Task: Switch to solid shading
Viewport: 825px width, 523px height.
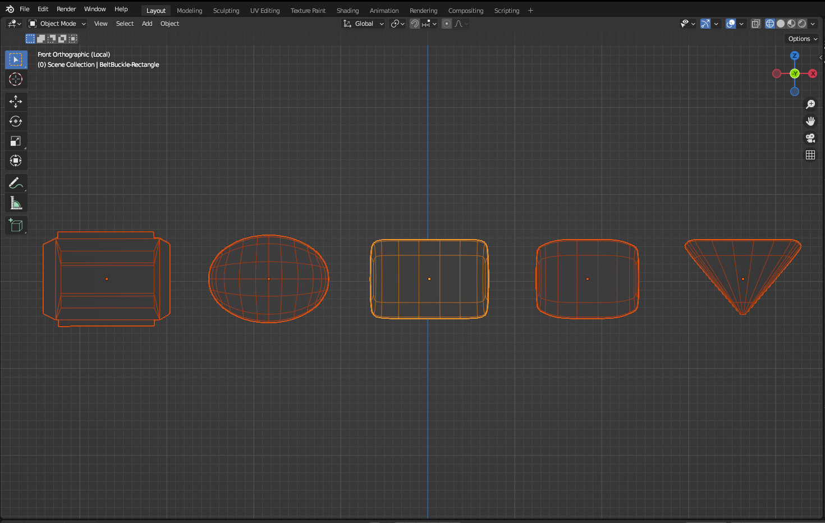Action: [x=781, y=24]
